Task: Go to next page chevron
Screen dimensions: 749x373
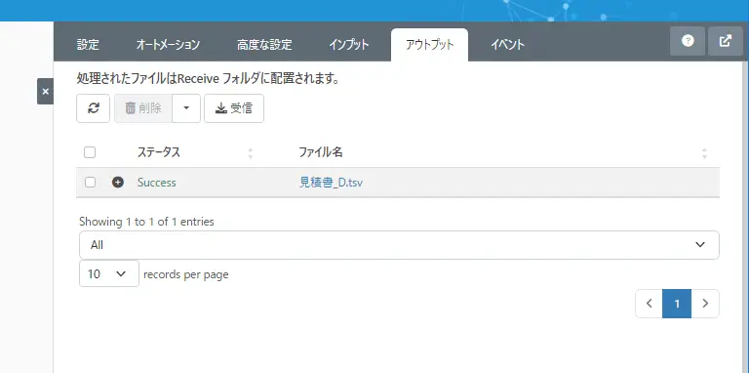Action: (x=705, y=303)
